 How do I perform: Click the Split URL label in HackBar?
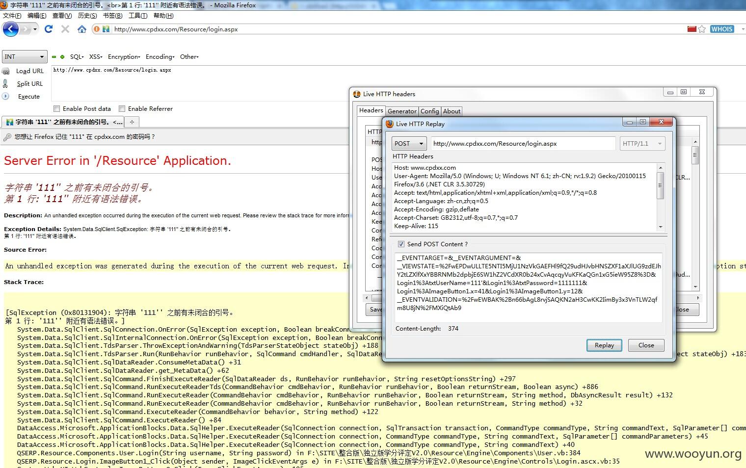[30, 84]
